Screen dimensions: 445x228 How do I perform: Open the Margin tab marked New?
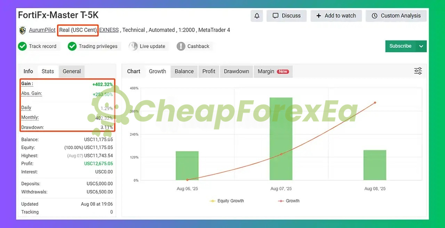click(x=273, y=71)
